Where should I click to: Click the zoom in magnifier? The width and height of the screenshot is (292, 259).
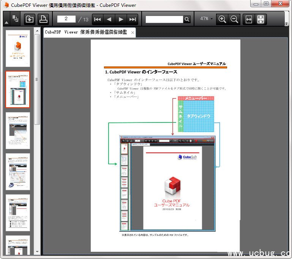tap(223, 19)
